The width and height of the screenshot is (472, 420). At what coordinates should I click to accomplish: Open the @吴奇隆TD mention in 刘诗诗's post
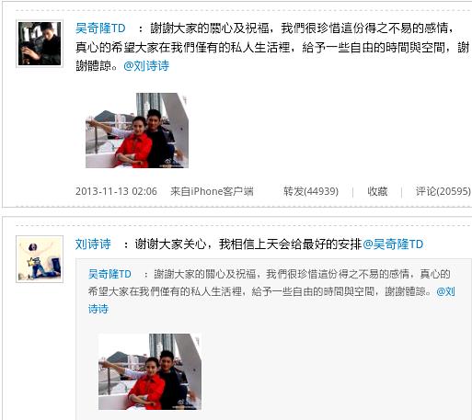pyautogui.click(x=393, y=244)
